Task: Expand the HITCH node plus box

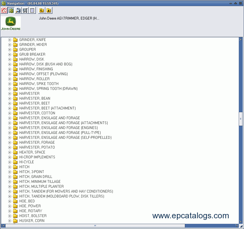Action: click(x=10, y=167)
